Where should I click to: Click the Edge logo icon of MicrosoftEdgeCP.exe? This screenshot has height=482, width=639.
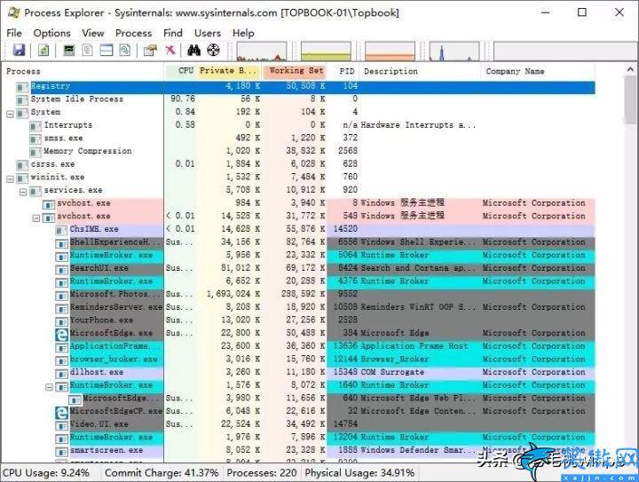61,413
